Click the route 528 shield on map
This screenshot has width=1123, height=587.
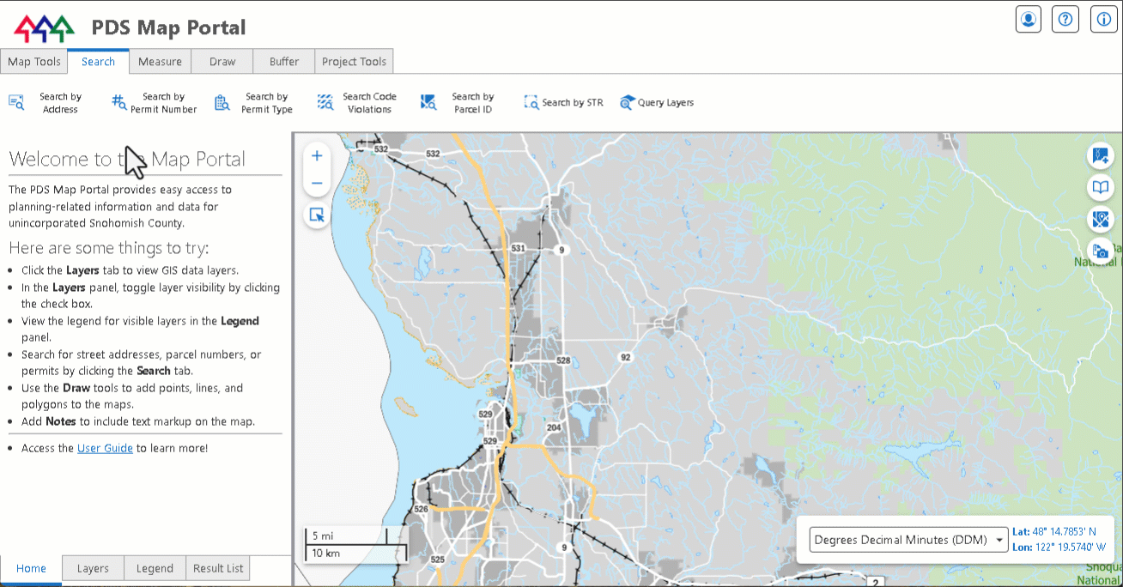coord(563,360)
